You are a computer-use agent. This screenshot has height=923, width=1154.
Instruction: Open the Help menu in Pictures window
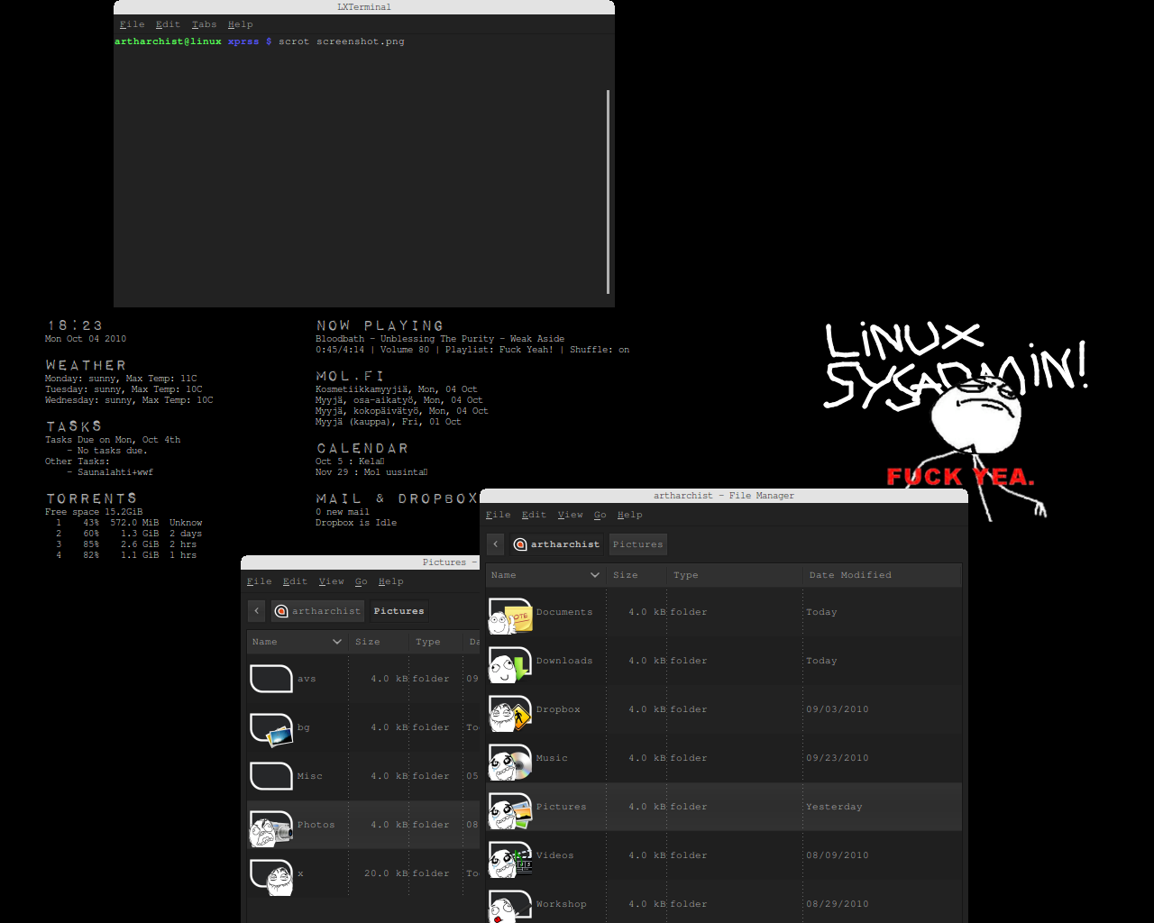point(390,581)
